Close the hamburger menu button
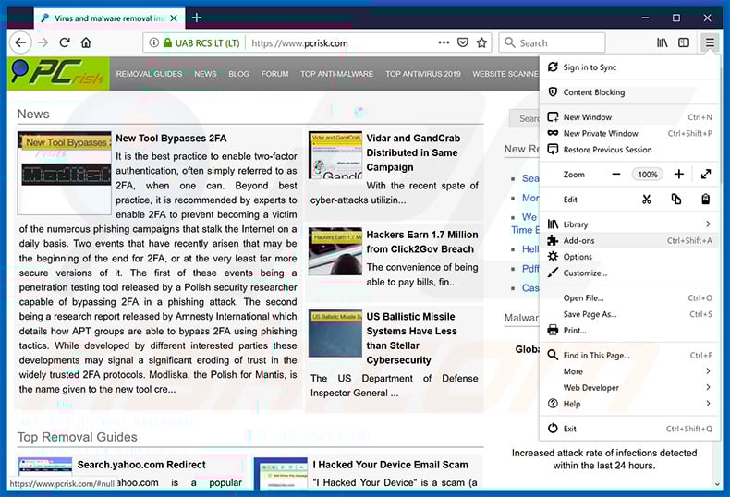 coord(710,42)
